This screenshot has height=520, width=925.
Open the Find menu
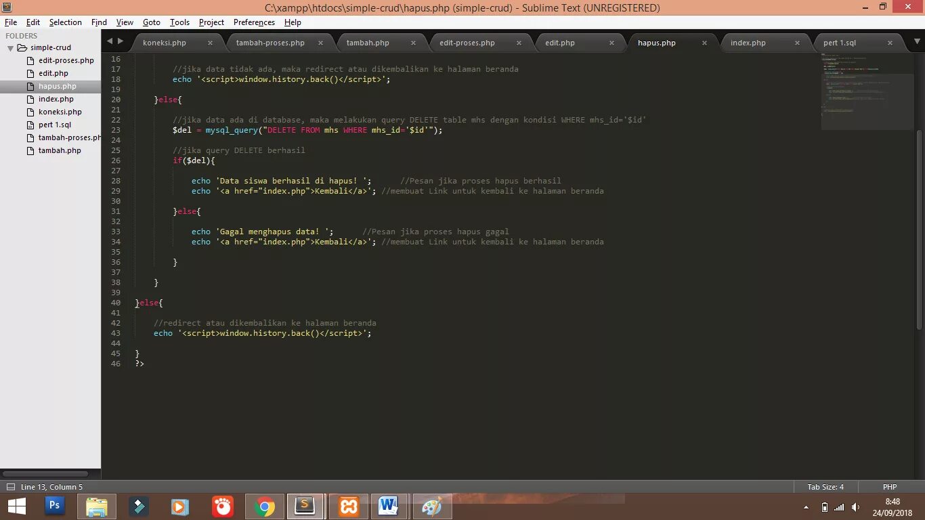tap(99, 22)
